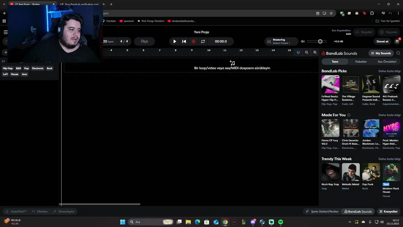The height and width of the screenshot is (227, 403).
Task: Open Daha fazla bilgi for Made For You
Action: point(389,115)
